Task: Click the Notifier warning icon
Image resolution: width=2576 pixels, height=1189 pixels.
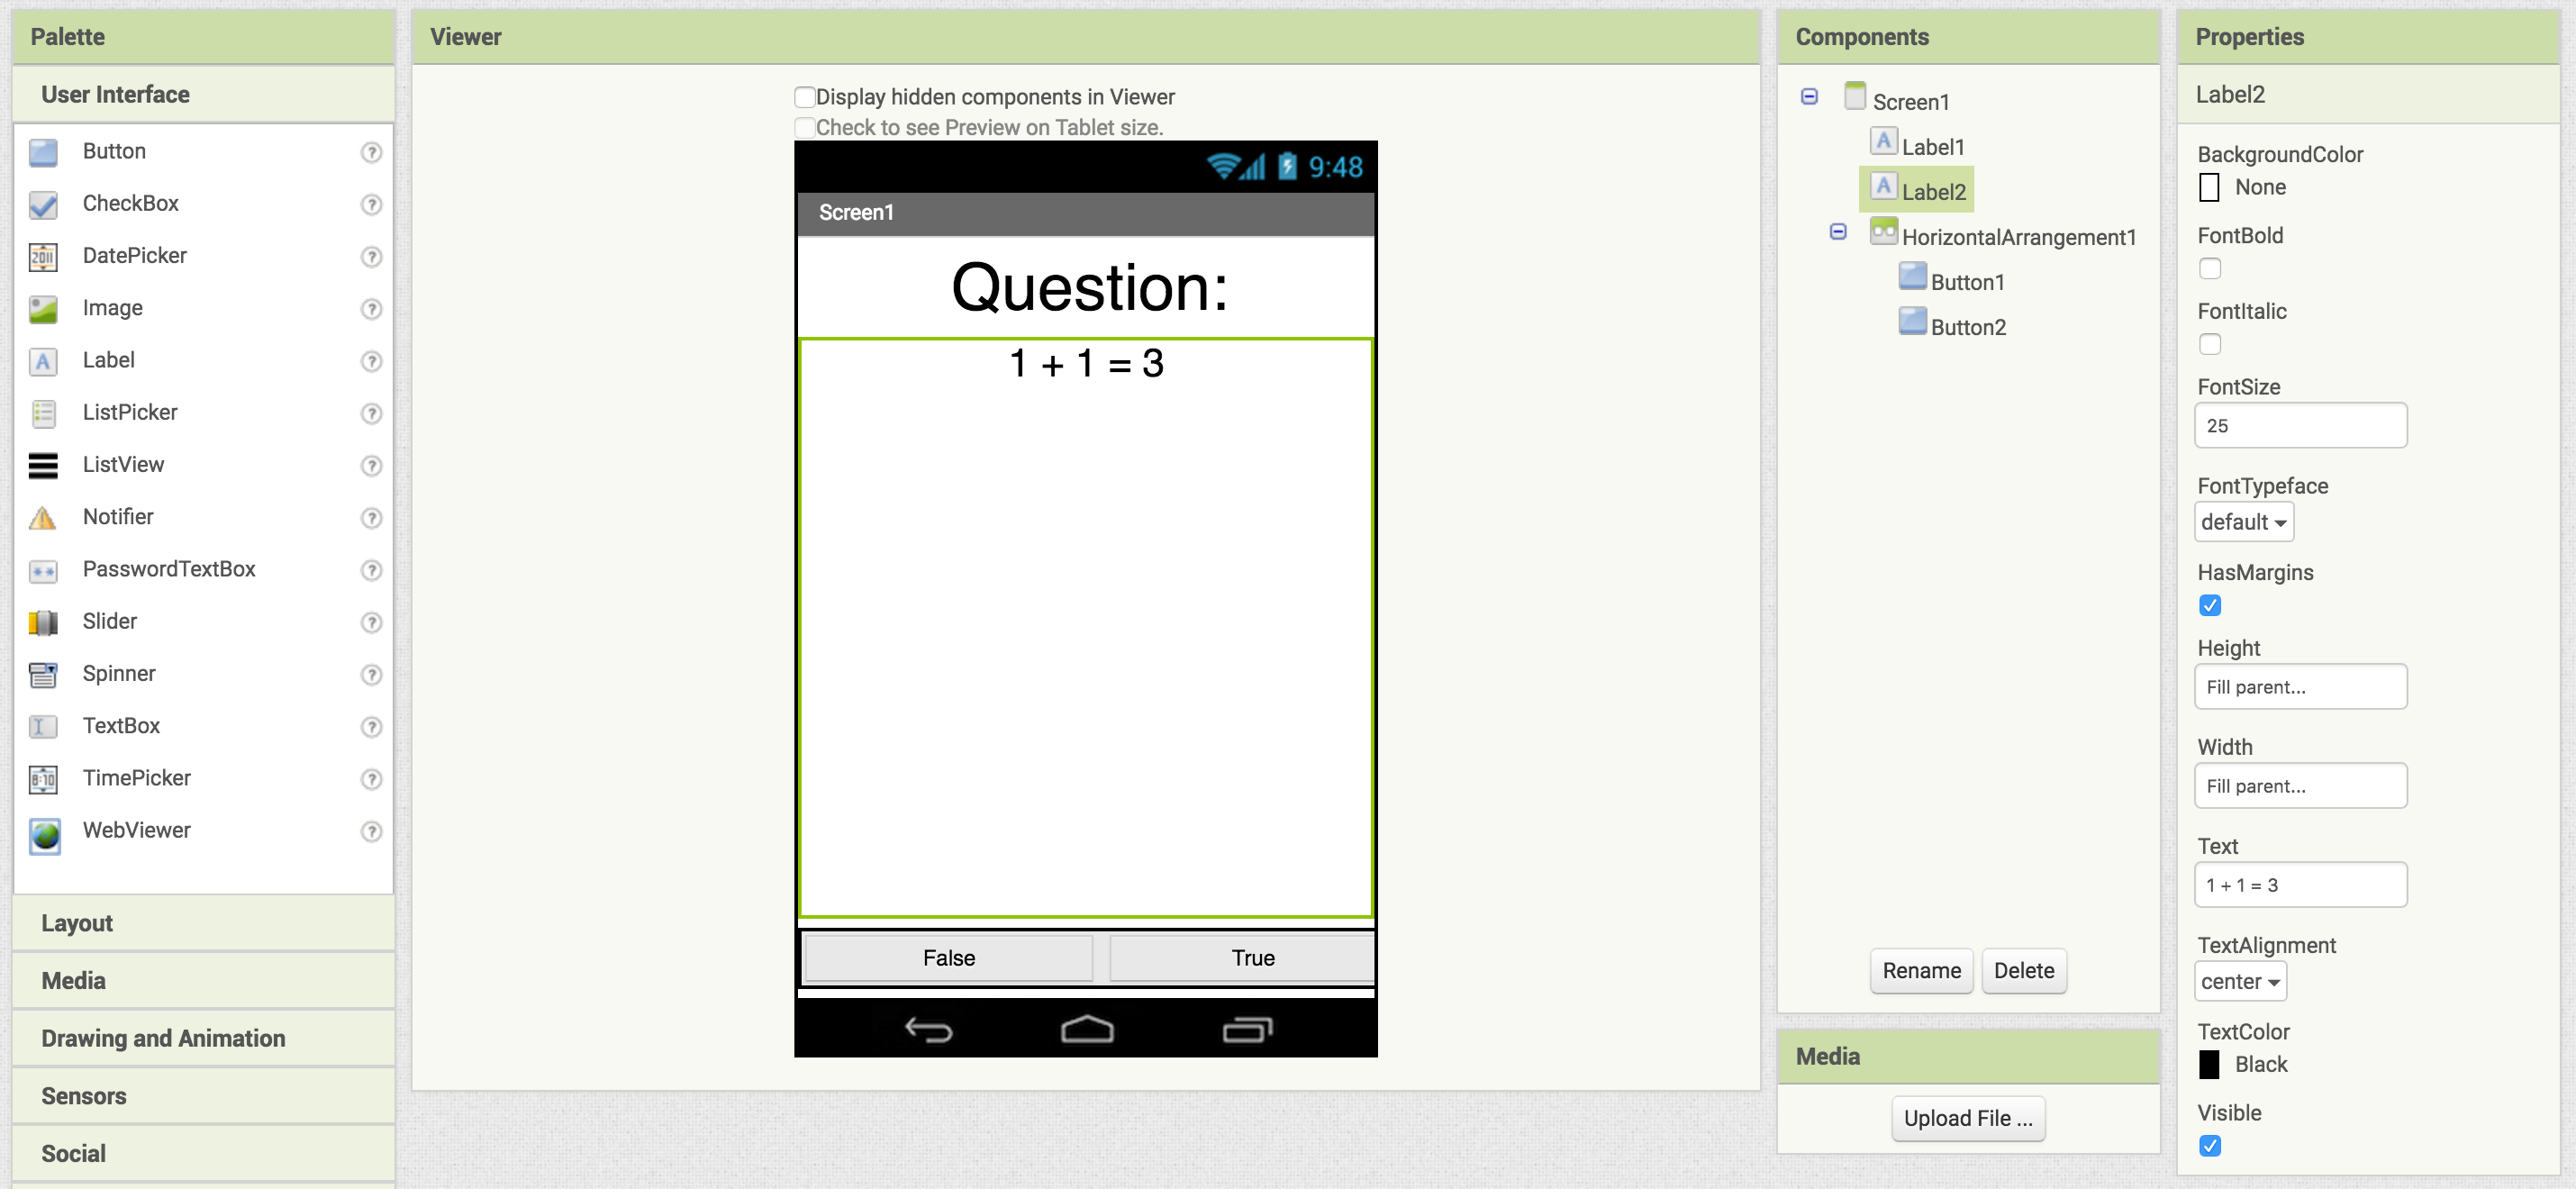Action: pos(43,518)
